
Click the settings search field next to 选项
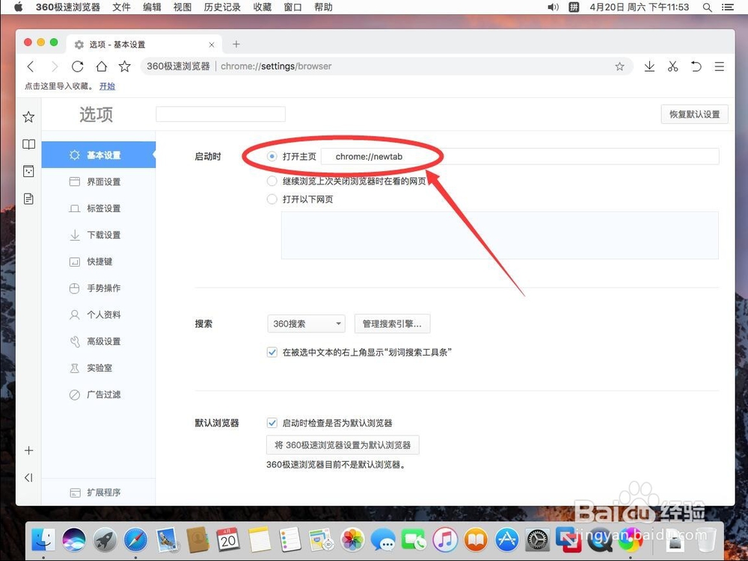pyautogui.click(x=221, y=114)
